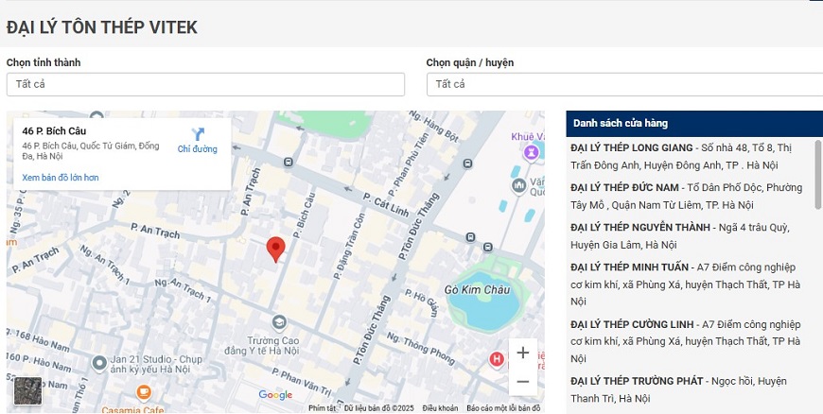Click the Chỉ đường directions arrow icon
The height and width of the screenshot is (414, 823).
coord(198,134)
